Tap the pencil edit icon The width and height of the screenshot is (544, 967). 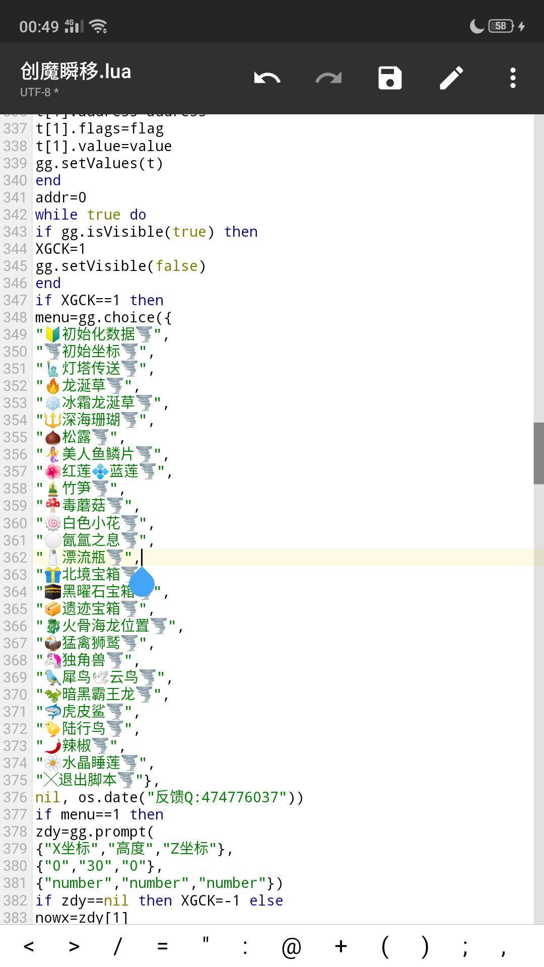(451, 78)
